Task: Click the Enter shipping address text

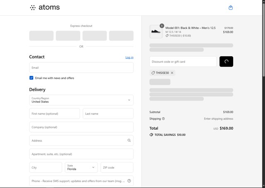Action: click(x=219, y=119)
